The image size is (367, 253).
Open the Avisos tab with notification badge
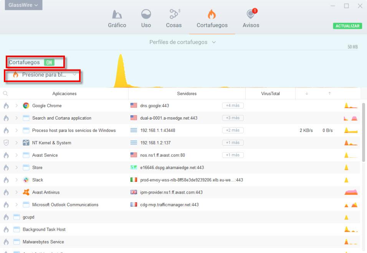pyautogui.click(x=251, y=19)
